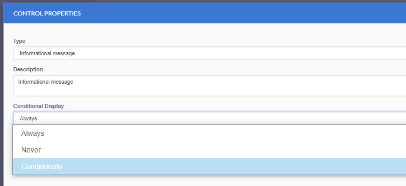406x186 pixels.
Task: Click the "Control Properties" dialog title
Action: [47, 13]
